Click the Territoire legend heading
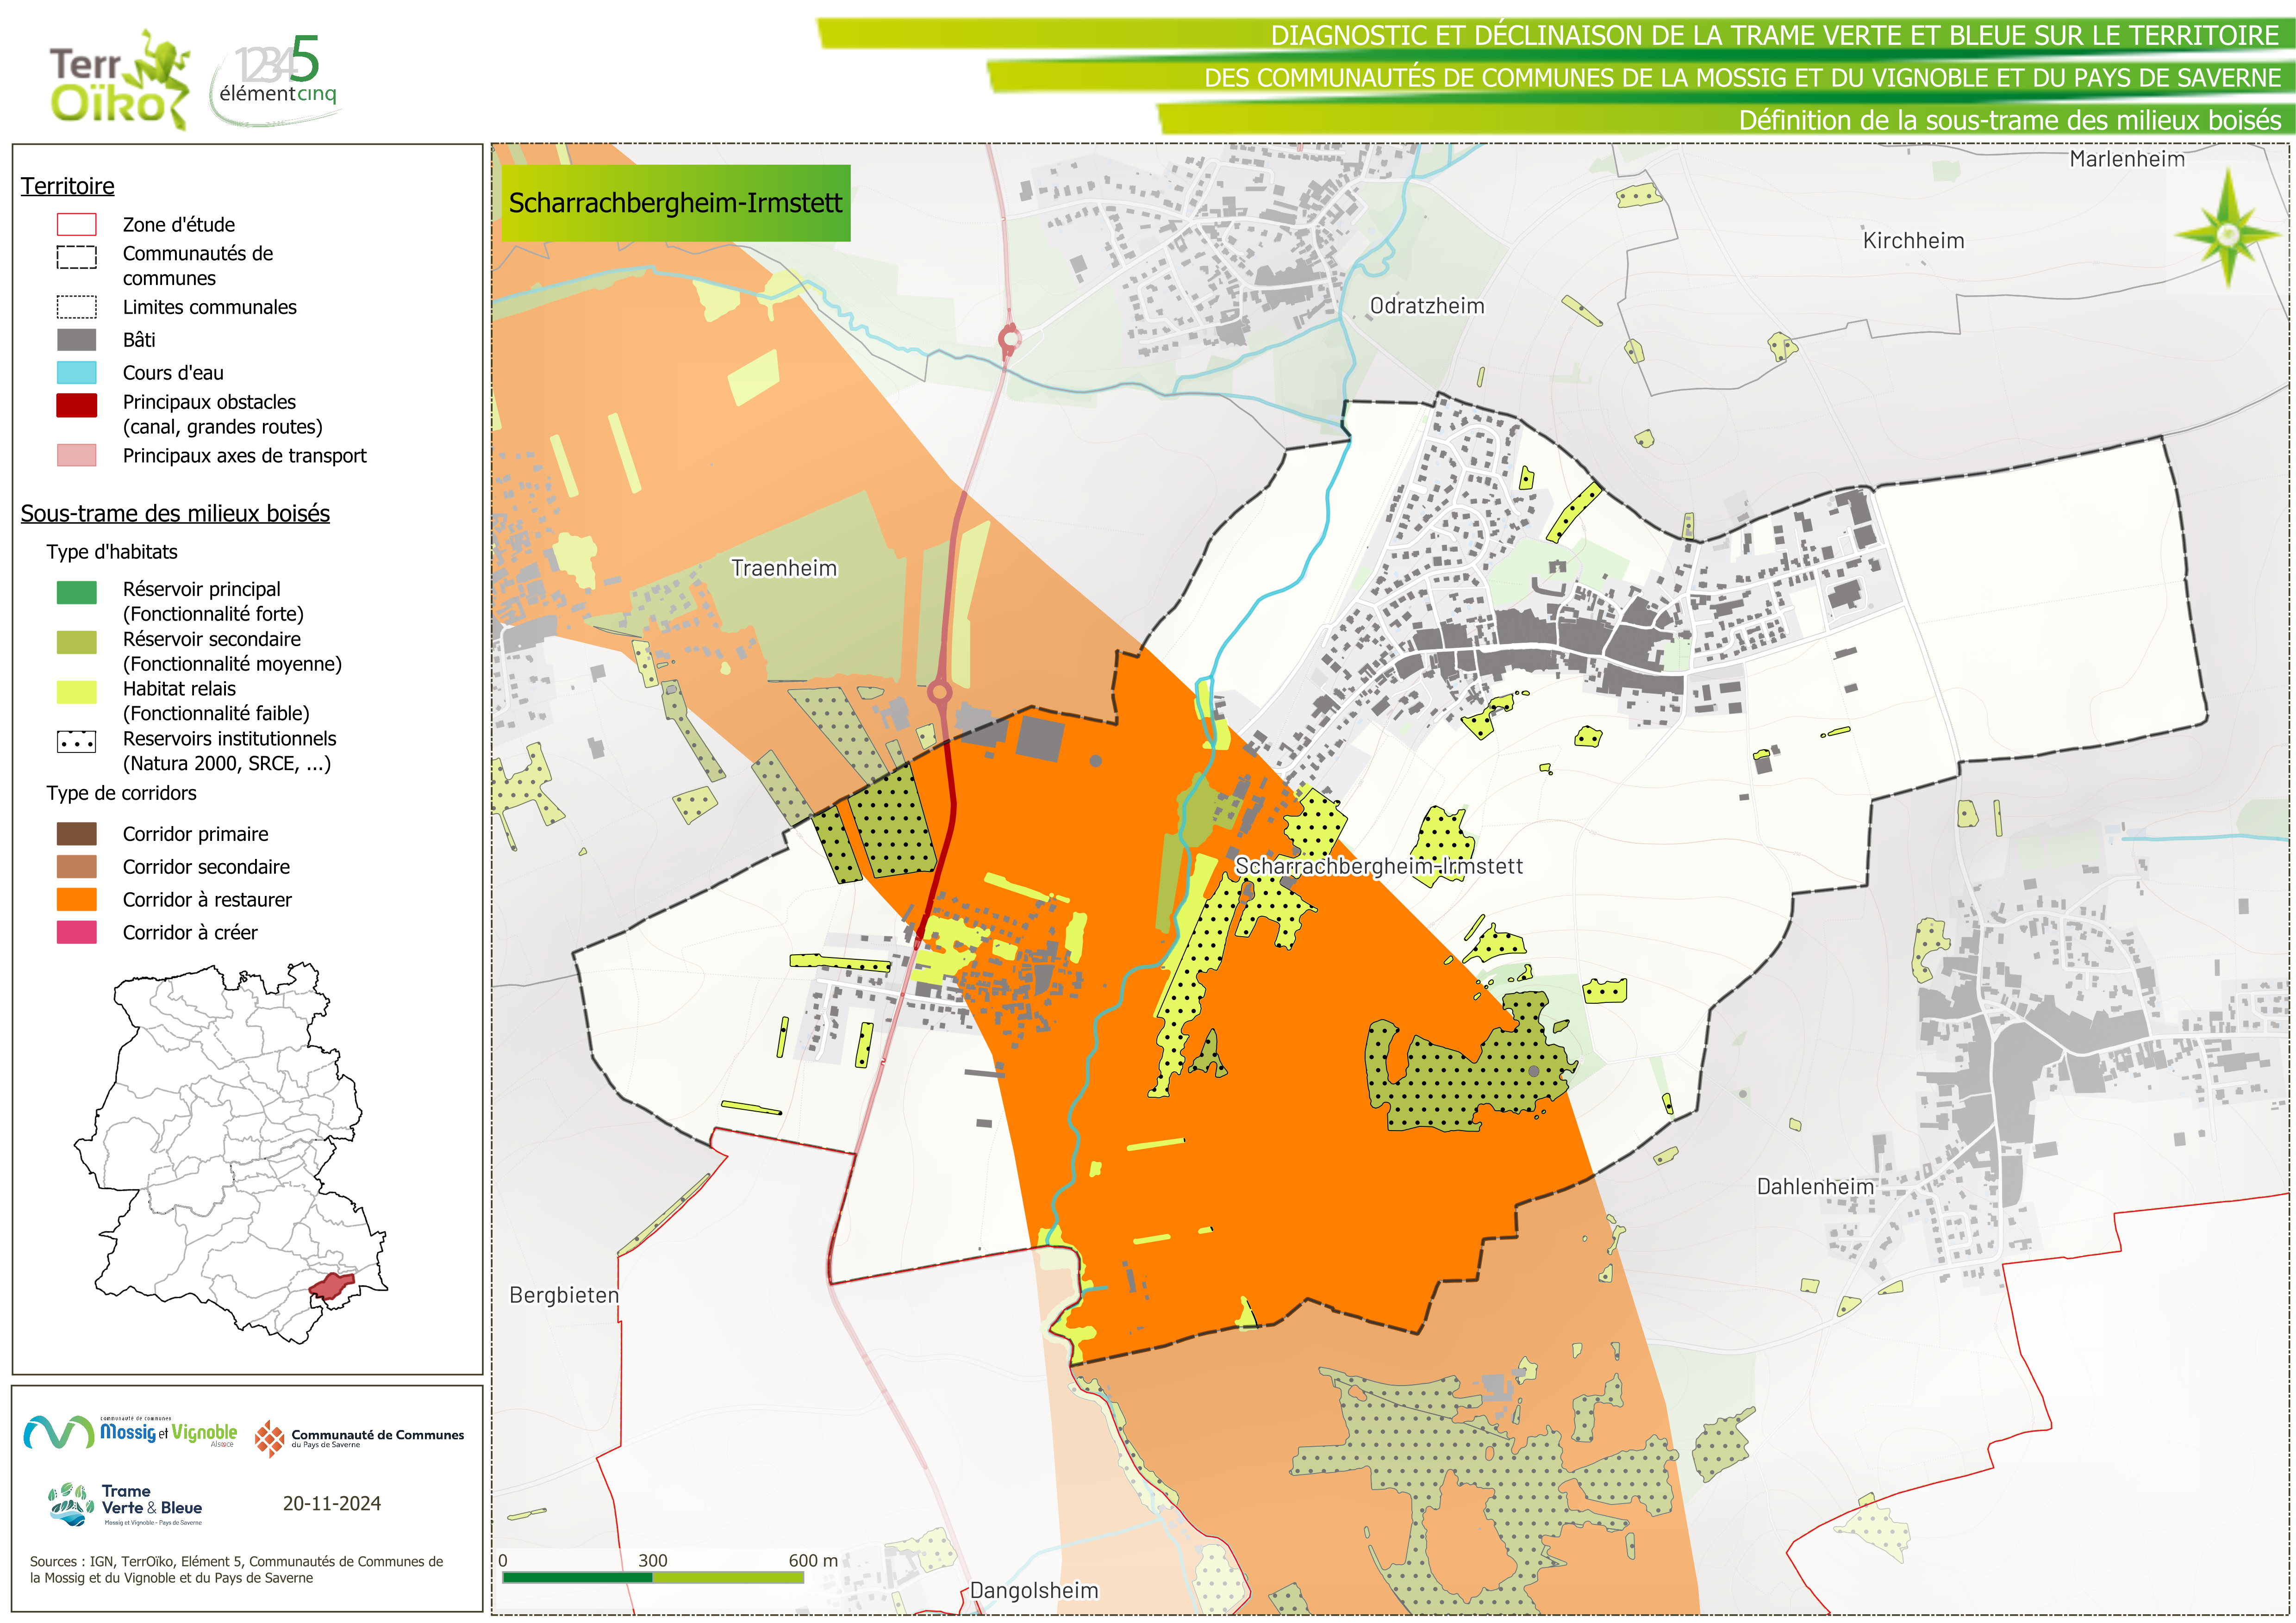The height and width of the screenshot is (1623, 2296). tap(68, 186)
